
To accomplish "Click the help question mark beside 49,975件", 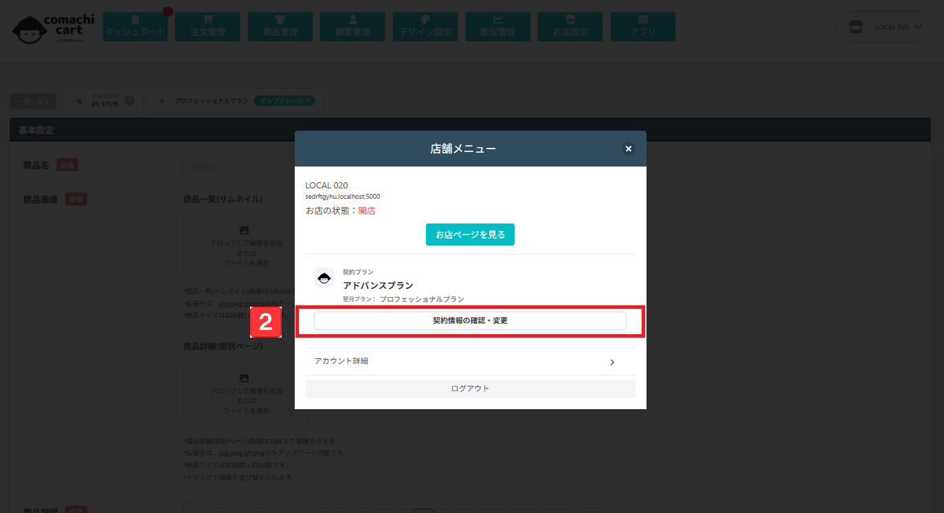I will tap(129, 101).
